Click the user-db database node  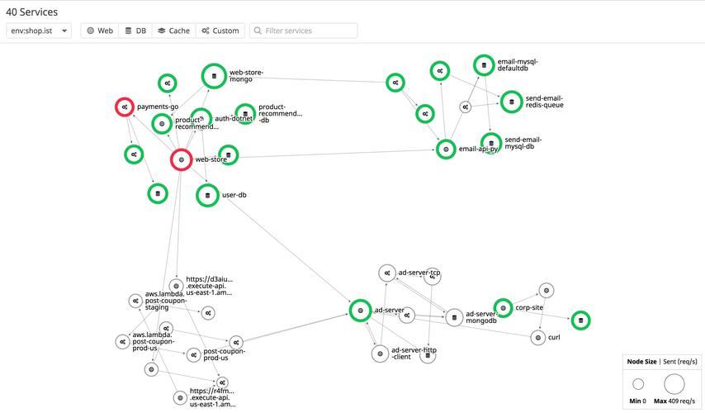click(x=208, y=196)
